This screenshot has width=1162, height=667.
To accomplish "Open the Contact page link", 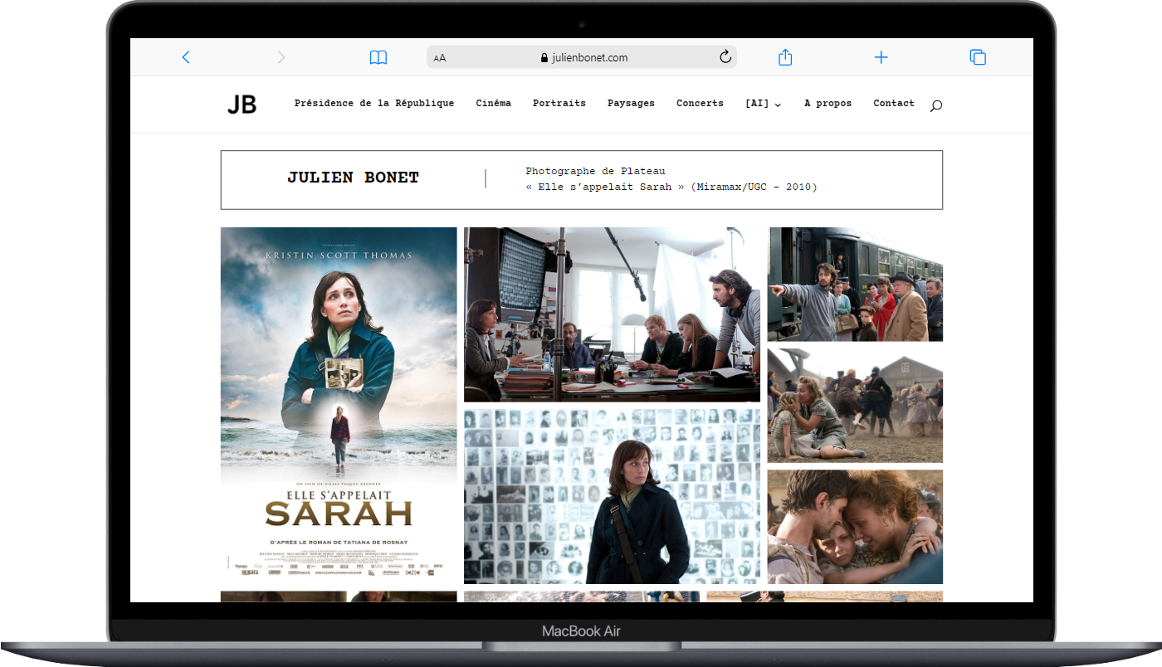I will click(x=893, y=104).
